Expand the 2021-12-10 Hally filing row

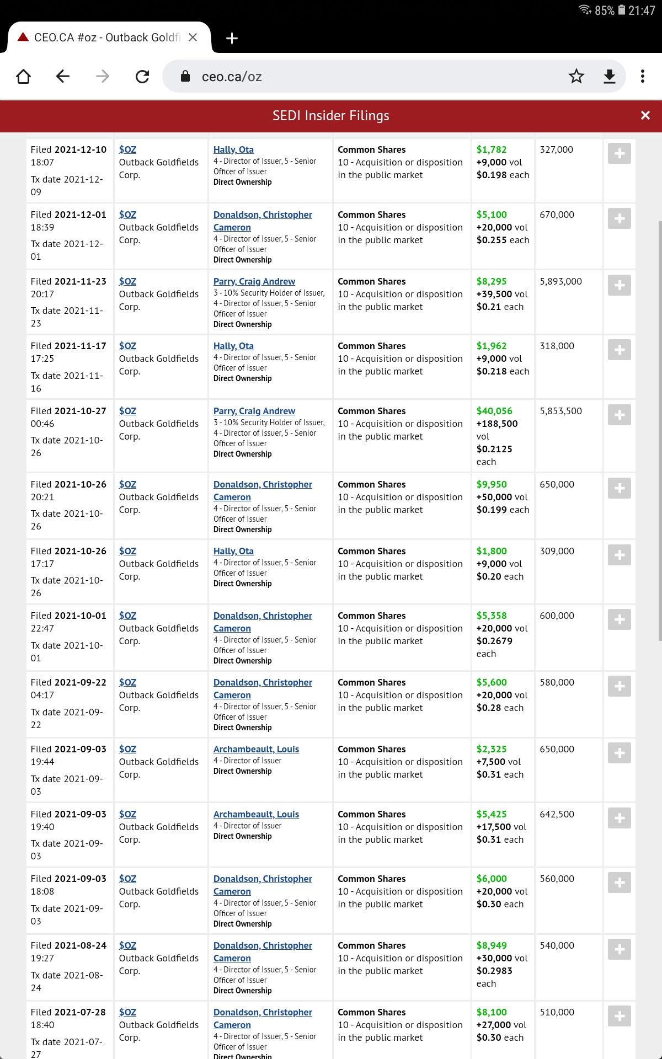point(619,154)
